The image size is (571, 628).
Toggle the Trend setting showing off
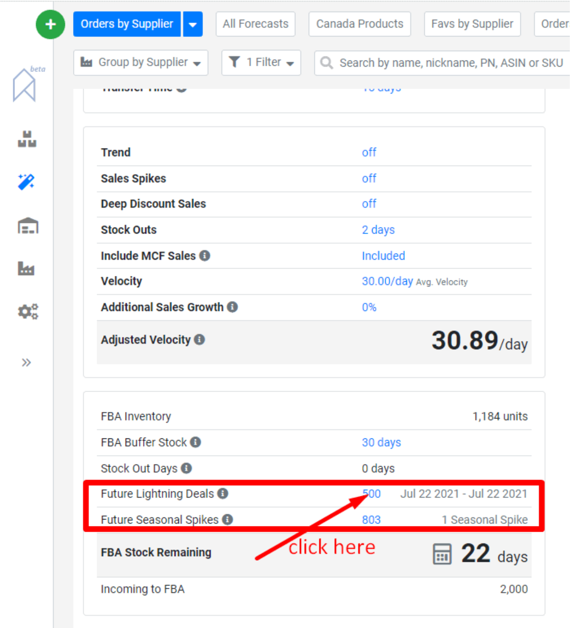click(x=368, y=153)
